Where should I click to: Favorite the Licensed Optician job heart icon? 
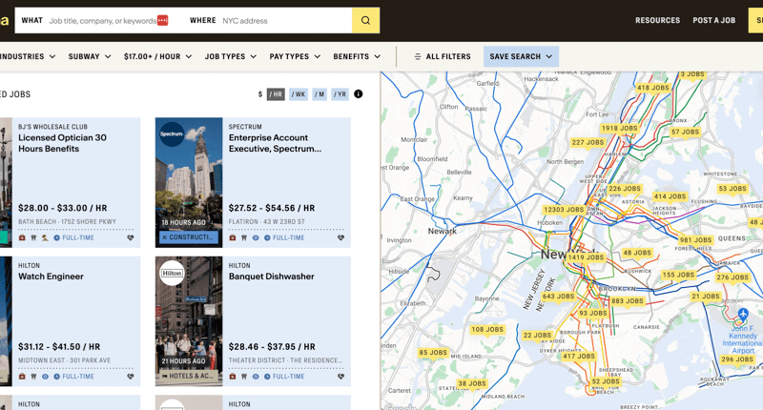[131, 238]
